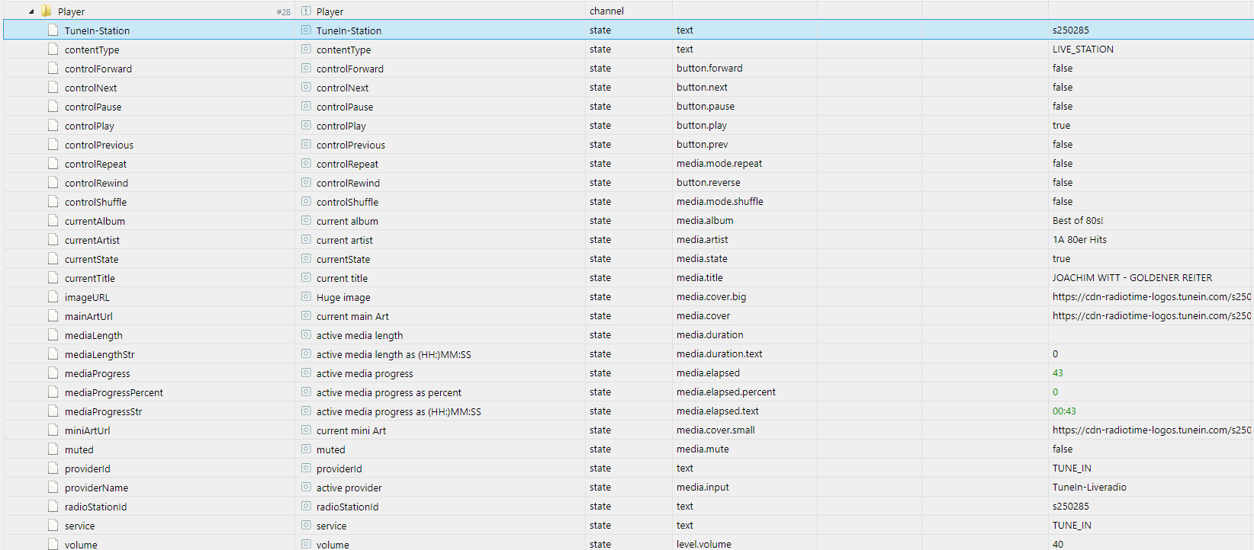This screenshot has width=1254, height=550.
Task: Click state icon beside active media length
Action: pyautogui.click(x=306, y=335)
